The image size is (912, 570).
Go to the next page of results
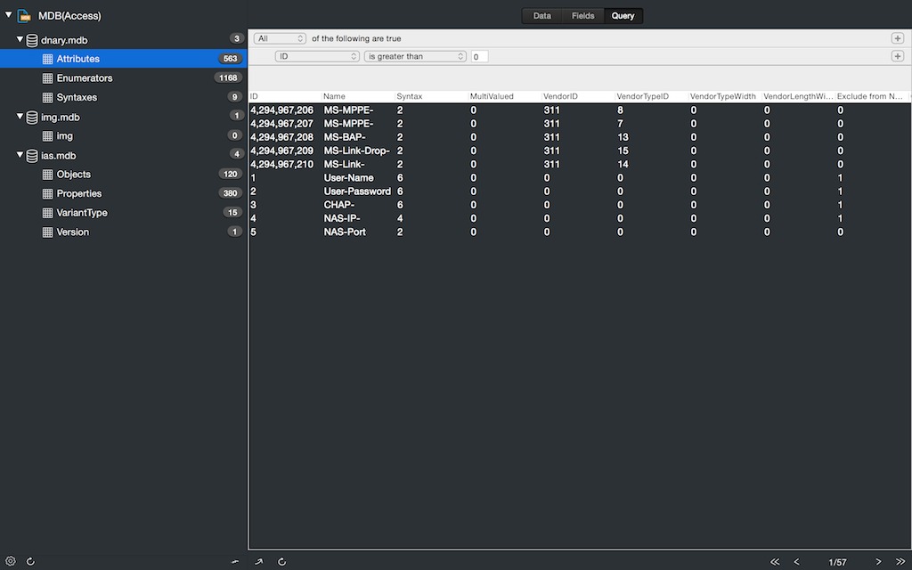click(x=878, y=561)
